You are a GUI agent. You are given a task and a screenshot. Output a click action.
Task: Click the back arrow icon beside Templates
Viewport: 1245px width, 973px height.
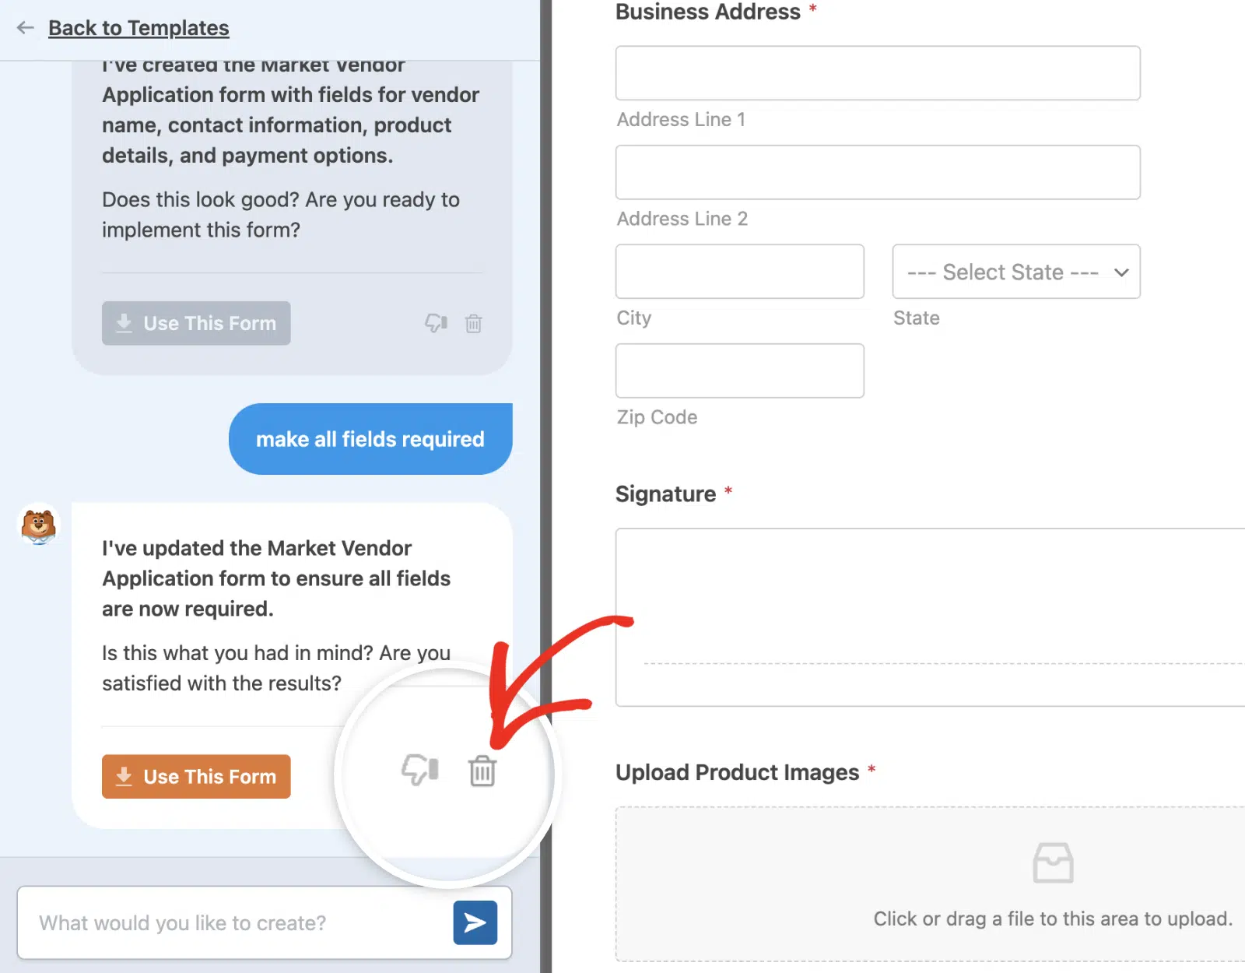tap(26, 28)
